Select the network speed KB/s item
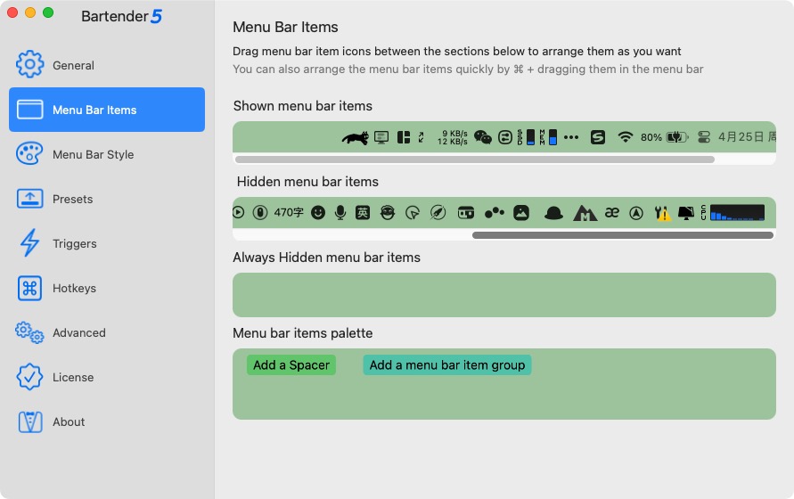This screenshot has width=794, height=499. (453, 137)
